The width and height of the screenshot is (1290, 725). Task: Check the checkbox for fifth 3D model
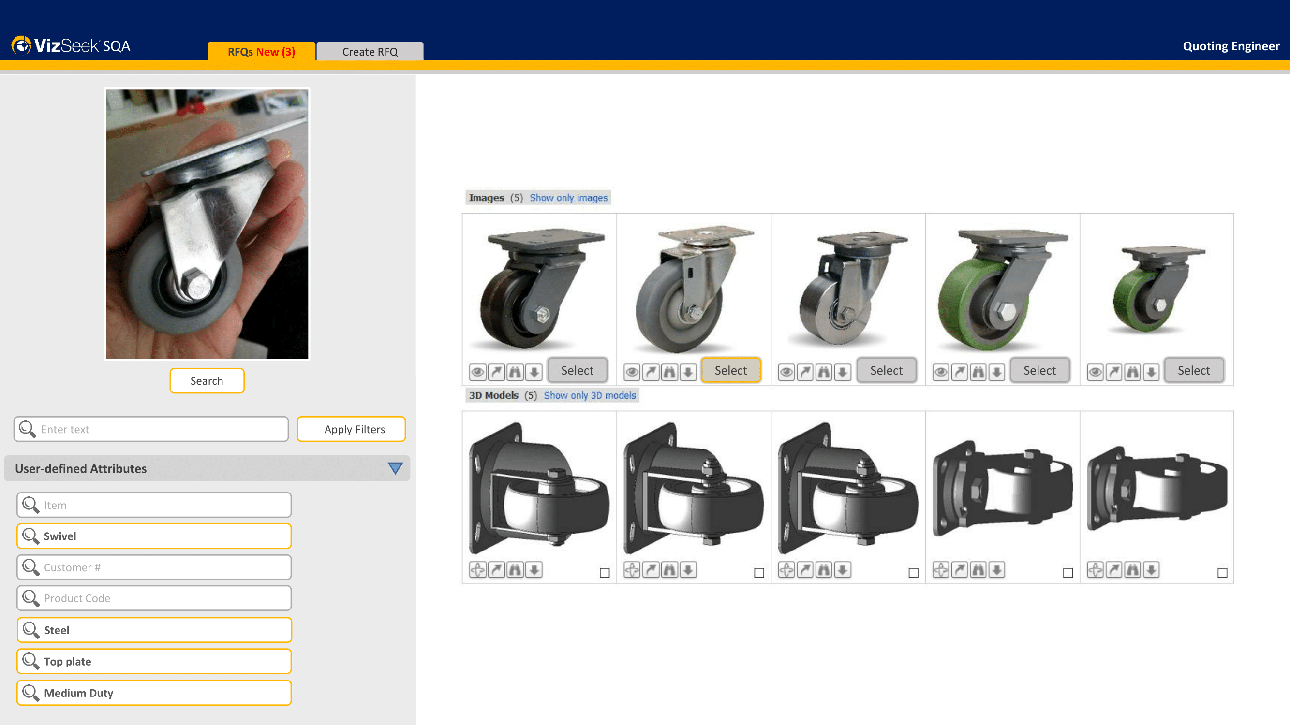pos(1222,573)
